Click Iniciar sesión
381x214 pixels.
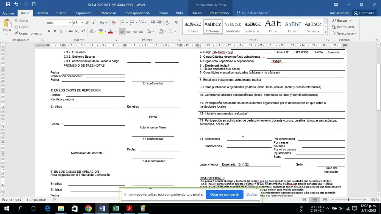340,13
